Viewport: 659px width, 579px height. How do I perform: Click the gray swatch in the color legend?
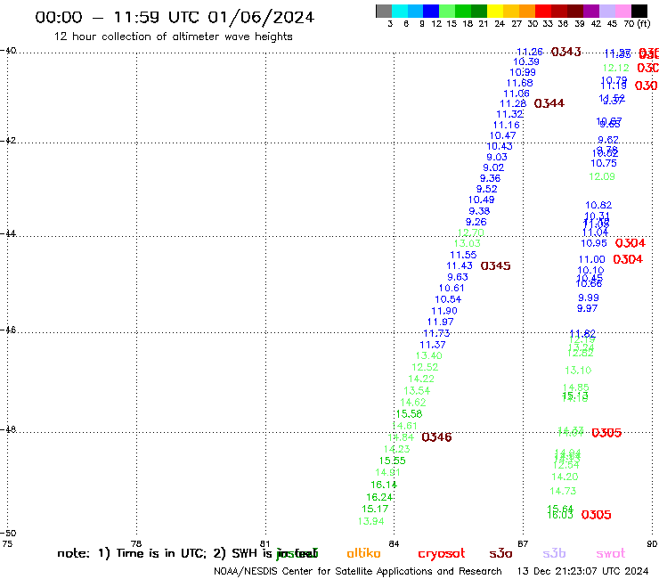click(384, 11)
